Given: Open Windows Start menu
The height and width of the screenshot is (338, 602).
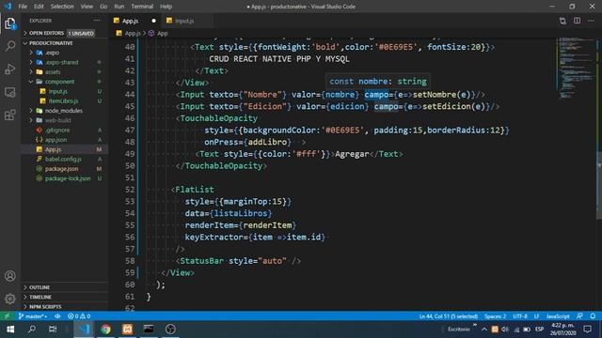Looking at the screenshot, I should click(x=10, y=330).
